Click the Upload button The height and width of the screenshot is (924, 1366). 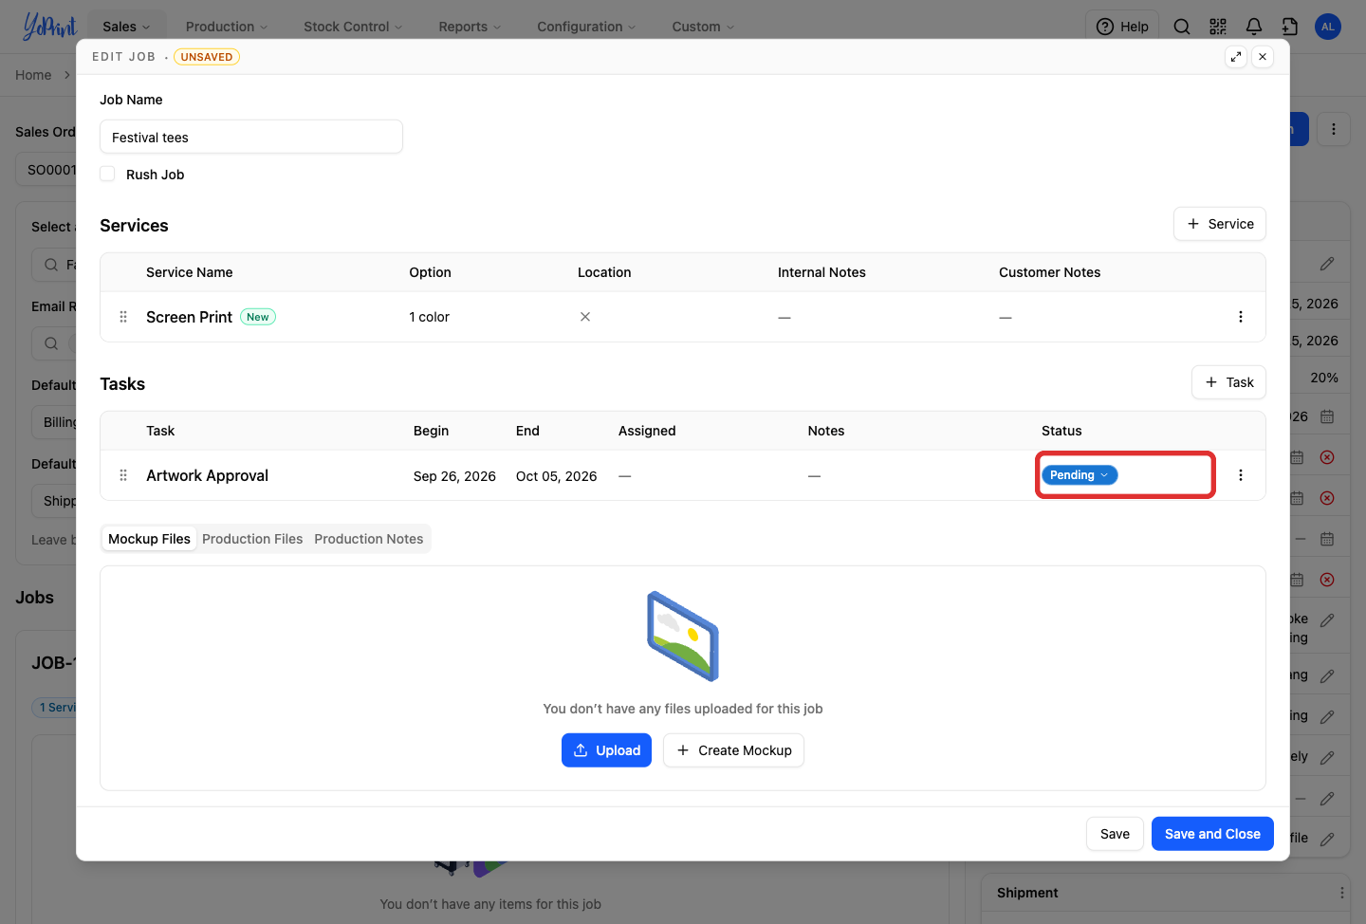coord(606,750)
